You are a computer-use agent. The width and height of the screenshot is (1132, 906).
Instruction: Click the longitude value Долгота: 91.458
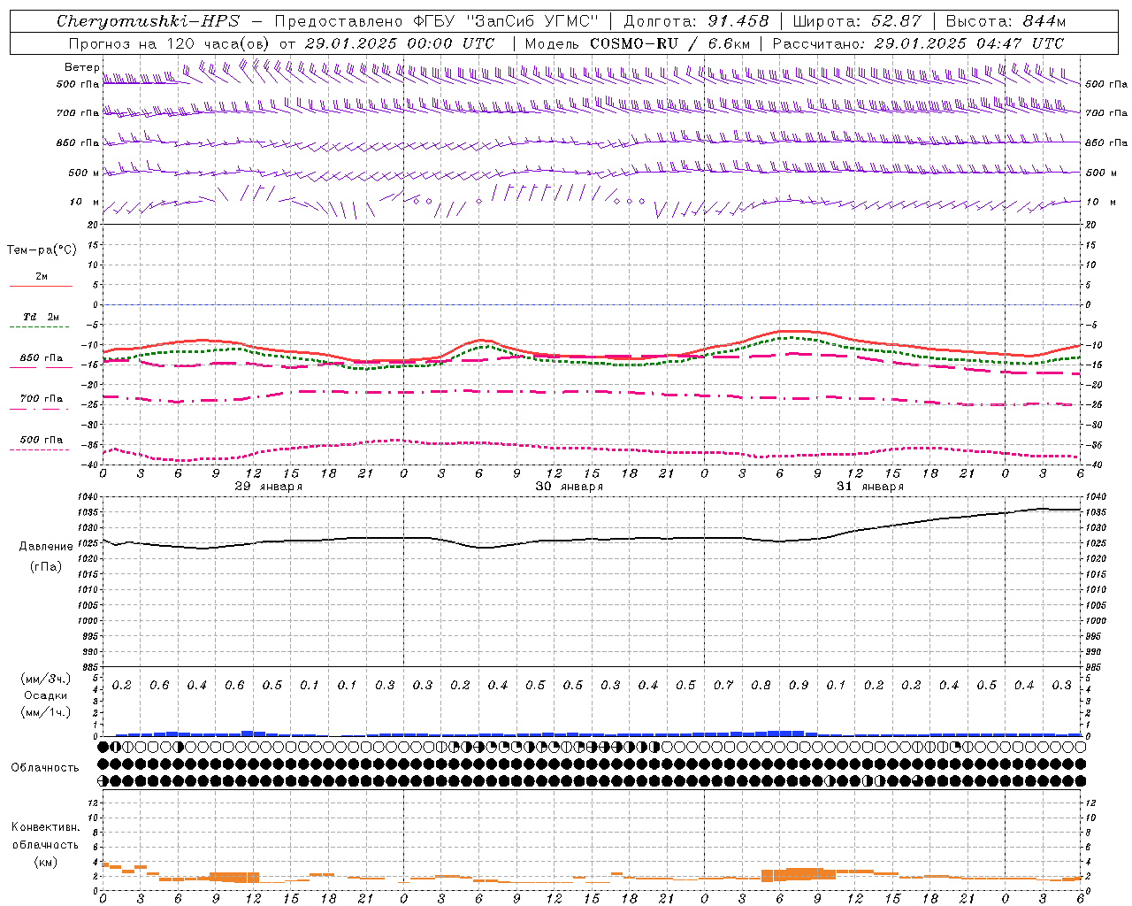click(x=696, y=21)
